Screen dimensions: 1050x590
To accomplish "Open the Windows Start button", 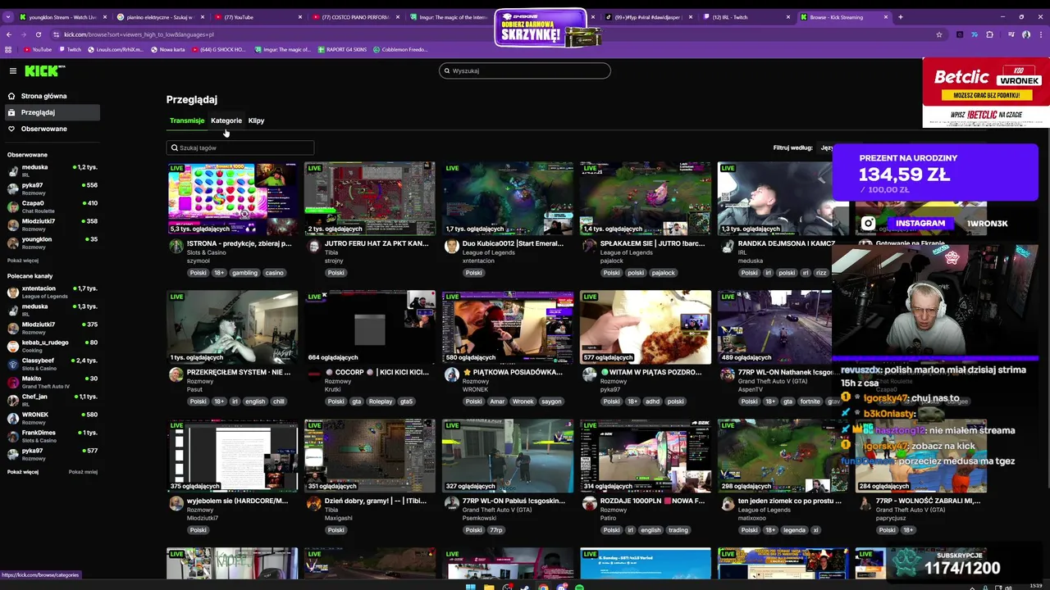I will coord(471,587).
